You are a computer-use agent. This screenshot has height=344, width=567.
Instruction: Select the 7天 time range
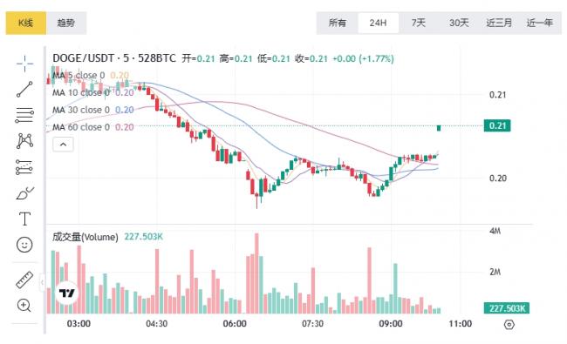point(418,23)
